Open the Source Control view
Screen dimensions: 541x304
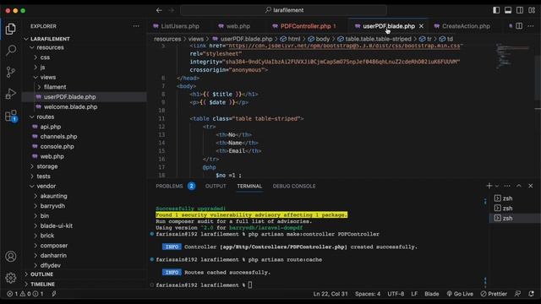click(11, 72)
